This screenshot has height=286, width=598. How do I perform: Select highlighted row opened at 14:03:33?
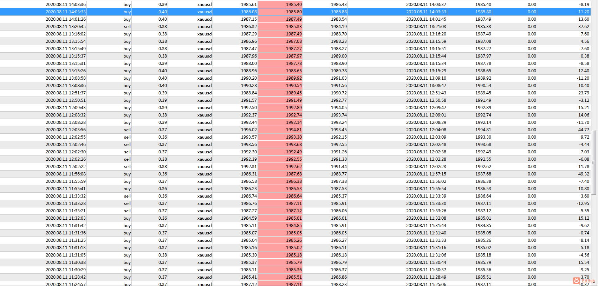click(x=295, y=12)
